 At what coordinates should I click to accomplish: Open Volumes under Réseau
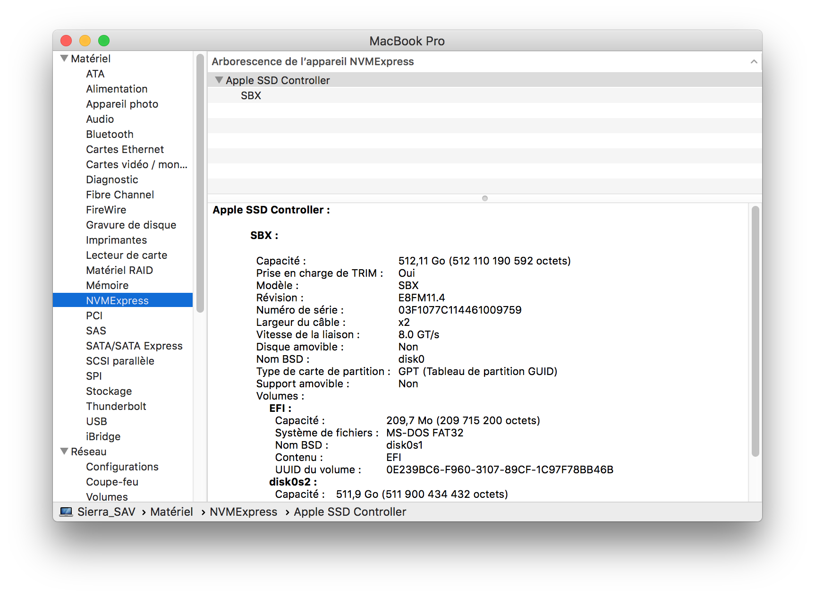click(107, 497)
